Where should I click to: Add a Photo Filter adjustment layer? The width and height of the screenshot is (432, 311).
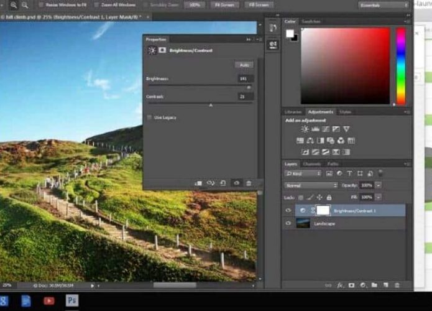(x=331, y=141)
